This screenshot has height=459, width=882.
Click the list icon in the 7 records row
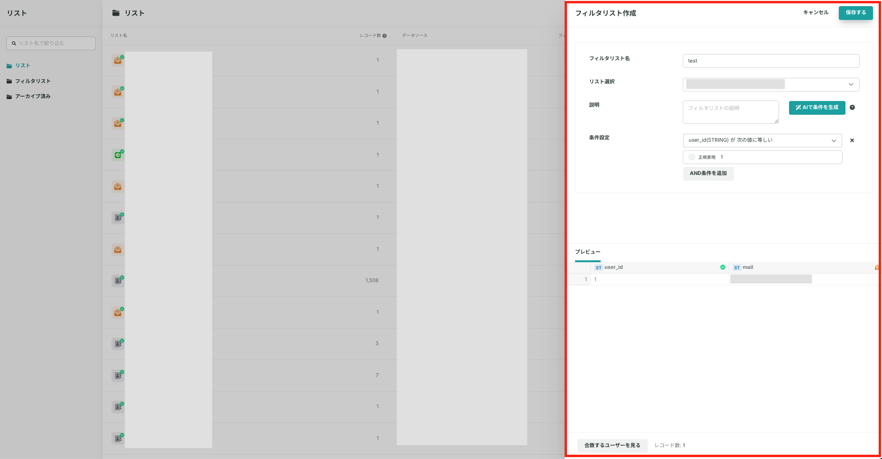(118, 375)
